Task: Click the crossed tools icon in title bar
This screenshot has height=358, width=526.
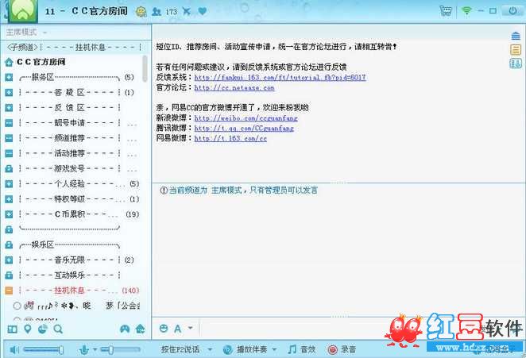Action: (x=187, y=11)
